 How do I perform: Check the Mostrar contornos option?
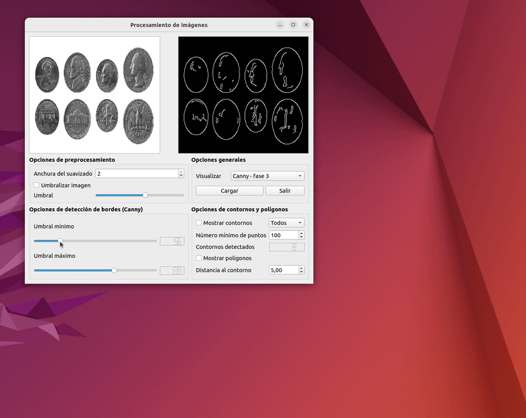coord(199,223)
